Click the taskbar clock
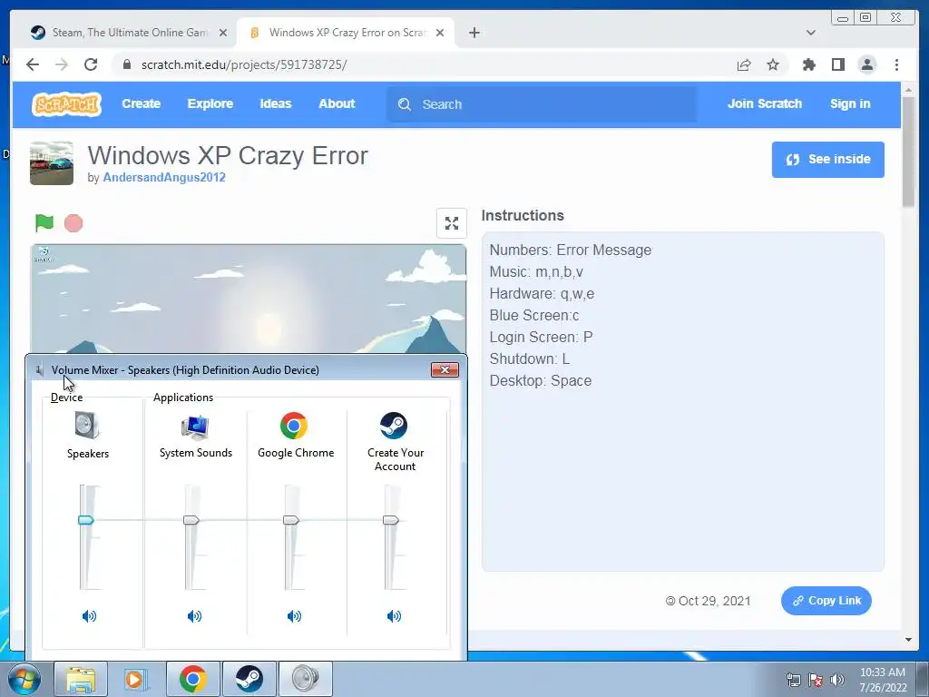The image size is (929, 697). (883, 680)
